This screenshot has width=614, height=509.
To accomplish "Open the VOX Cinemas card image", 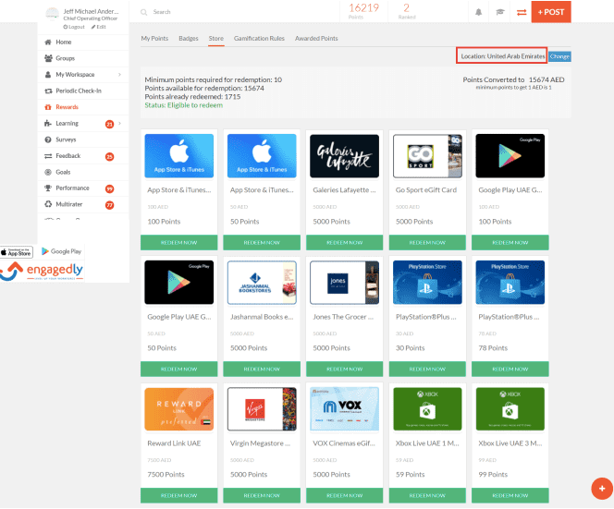I will pyautogui.click(x=345, y=409).
